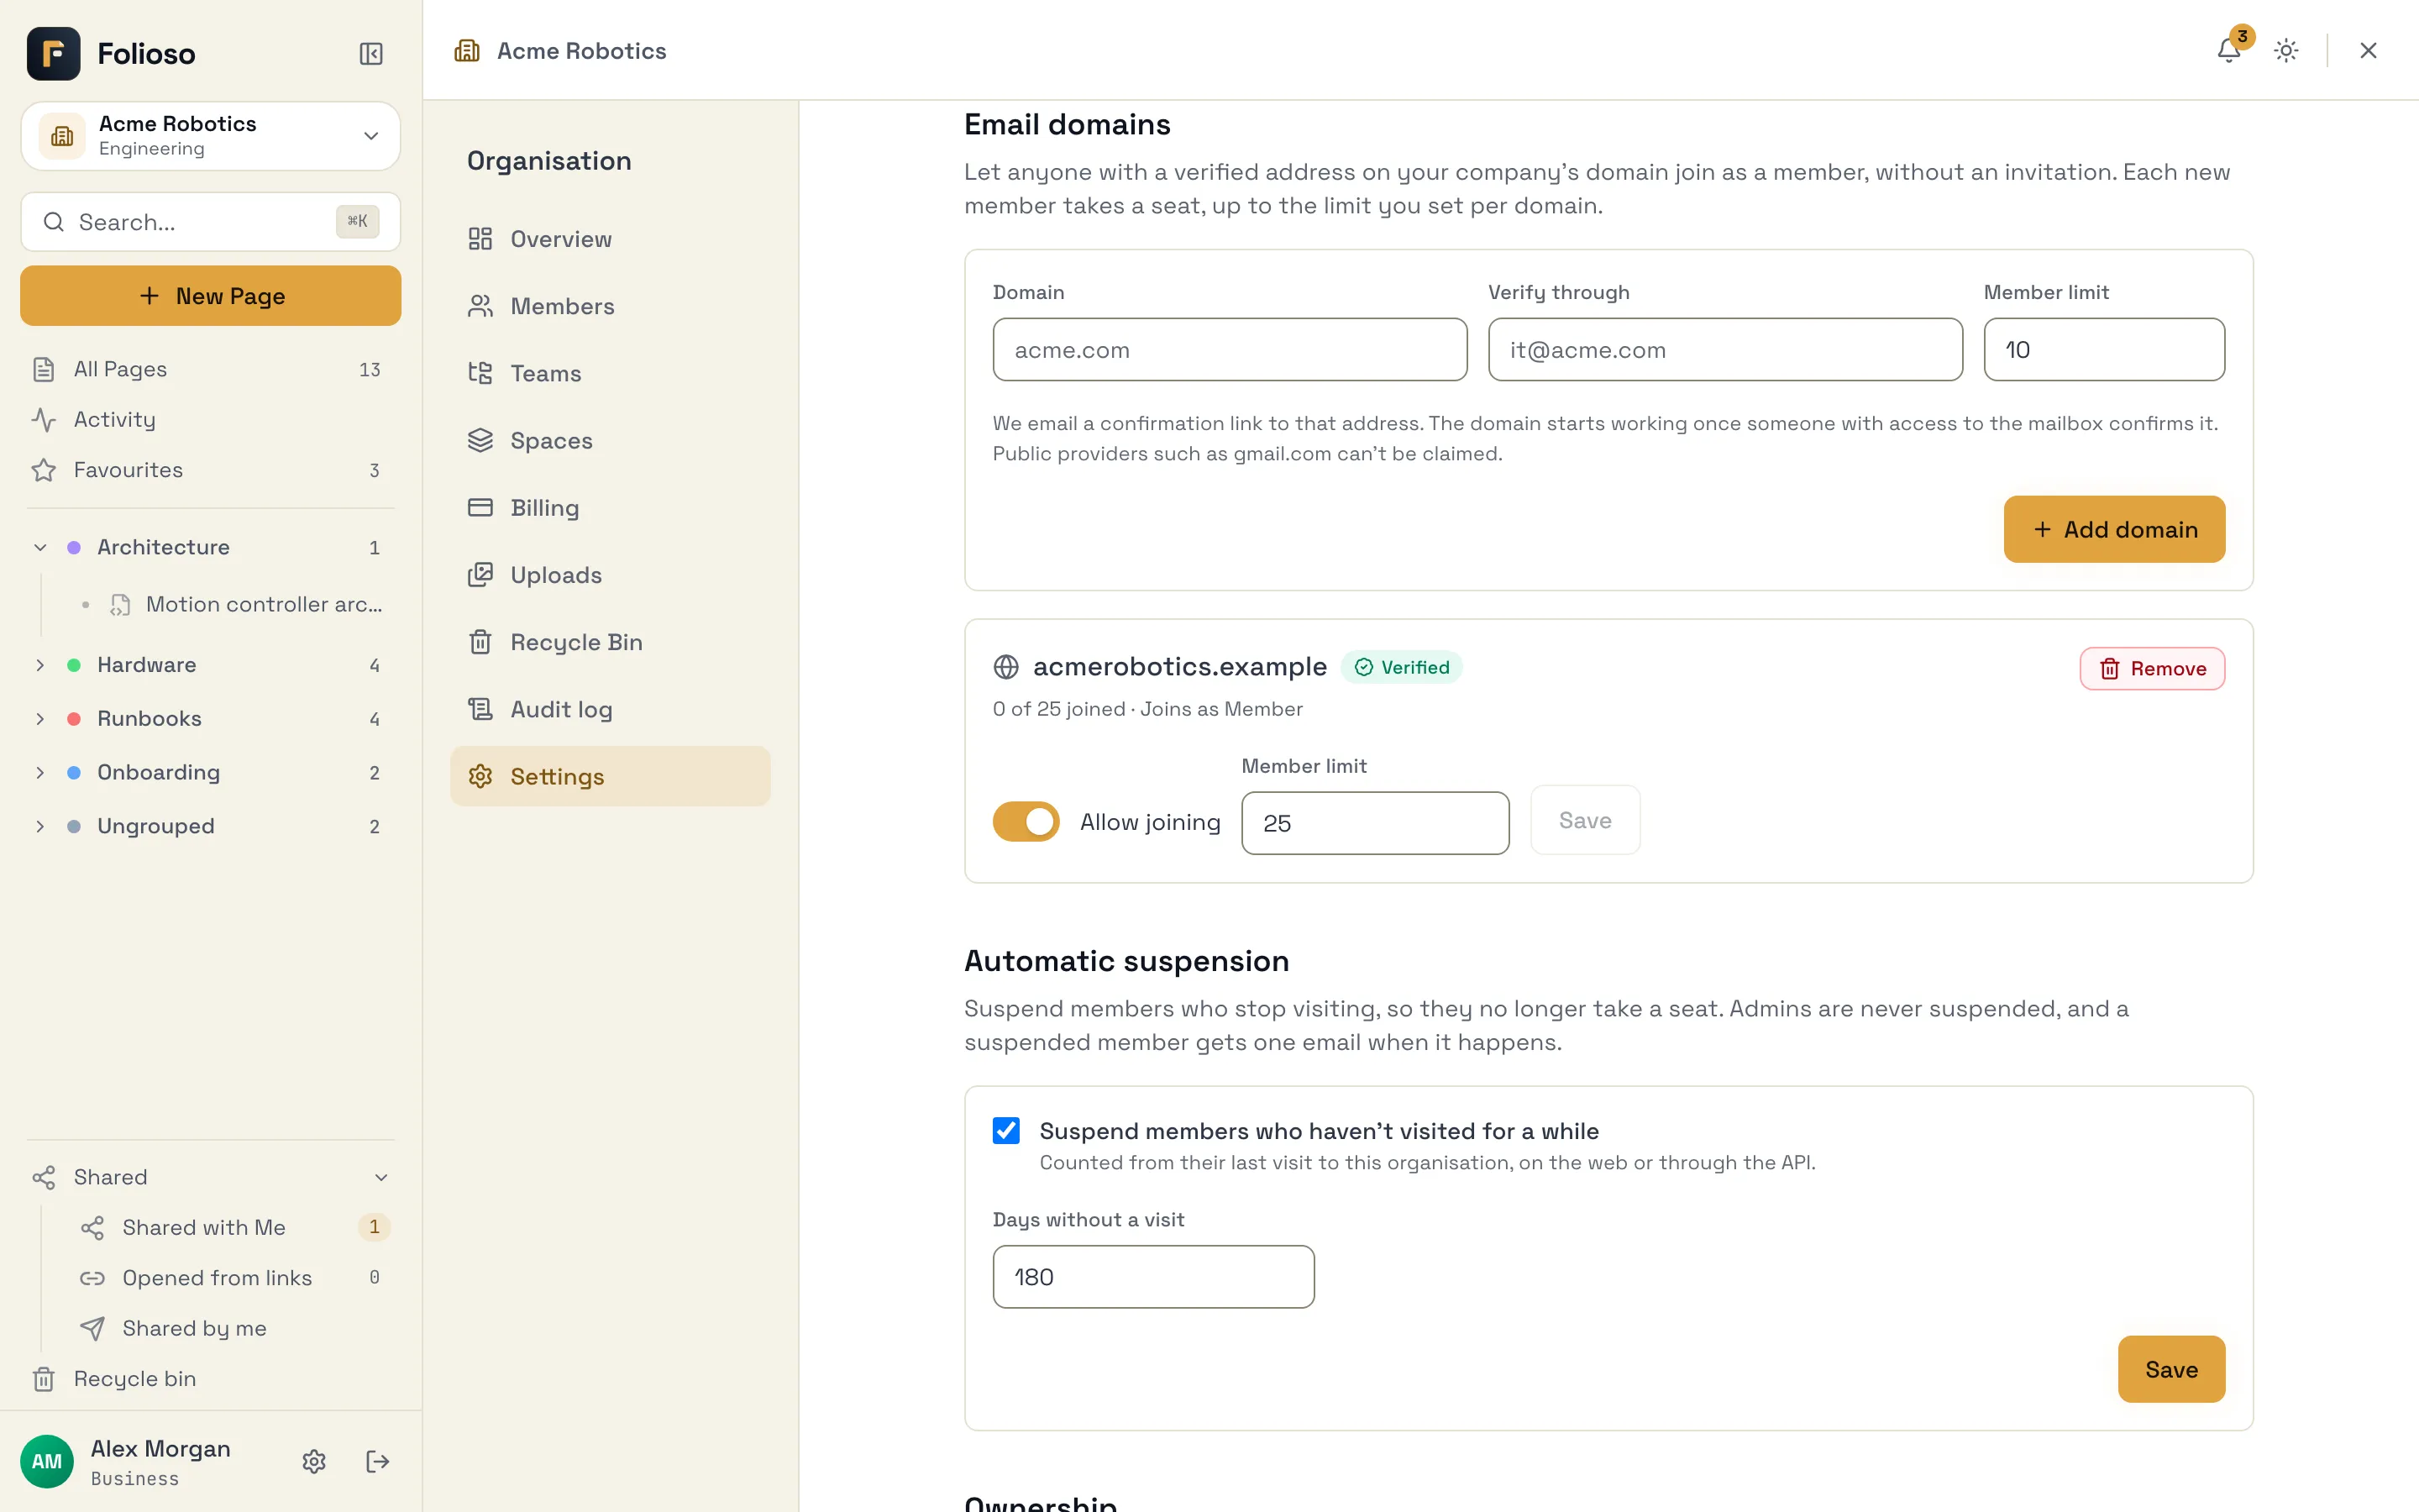Open Favourites star item

tap(210, 470)
